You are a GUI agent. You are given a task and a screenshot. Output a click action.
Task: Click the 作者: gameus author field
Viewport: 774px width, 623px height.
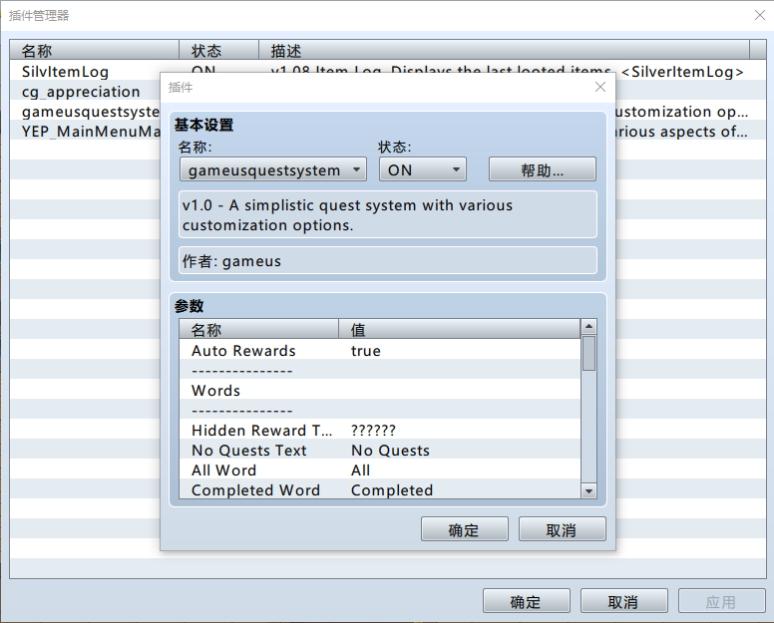click(x=387, y=260)
